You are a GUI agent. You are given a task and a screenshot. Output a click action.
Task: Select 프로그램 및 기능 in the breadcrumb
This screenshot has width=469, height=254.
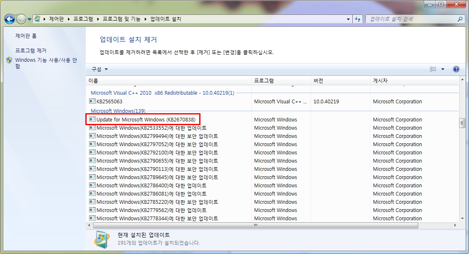tap(121, 19)
